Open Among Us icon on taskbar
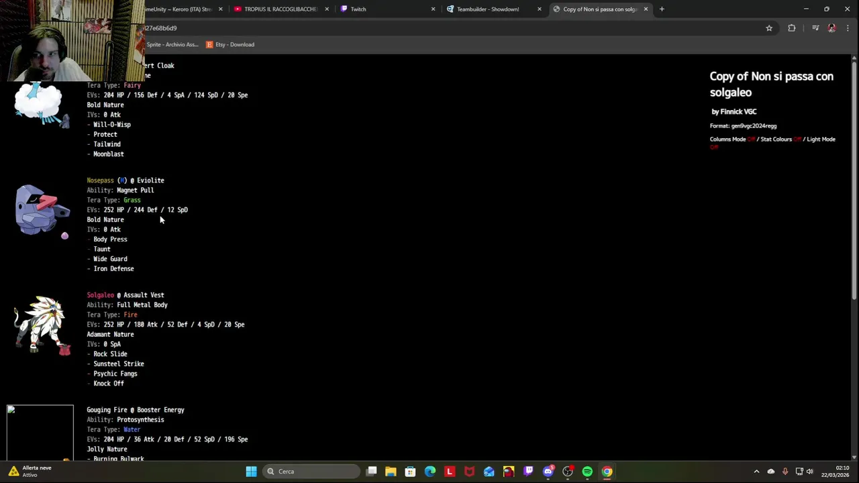This screenshot has width=859, height=483. 509,472
